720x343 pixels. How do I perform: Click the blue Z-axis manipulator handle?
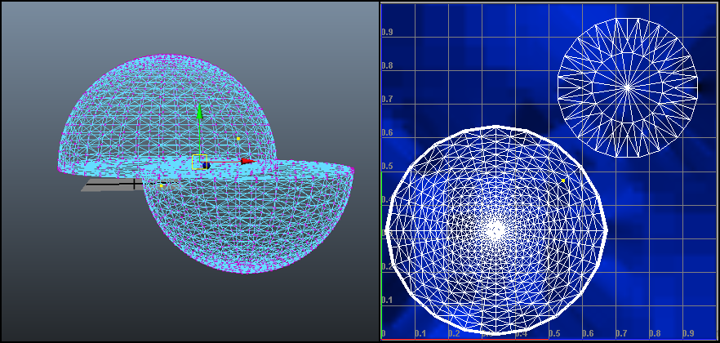coord(206,166)
